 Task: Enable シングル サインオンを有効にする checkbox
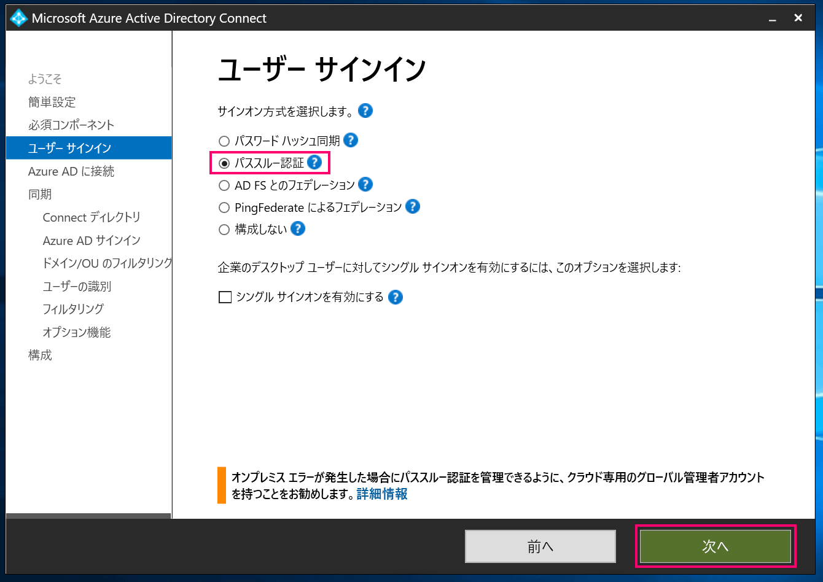tap(225, 298)
